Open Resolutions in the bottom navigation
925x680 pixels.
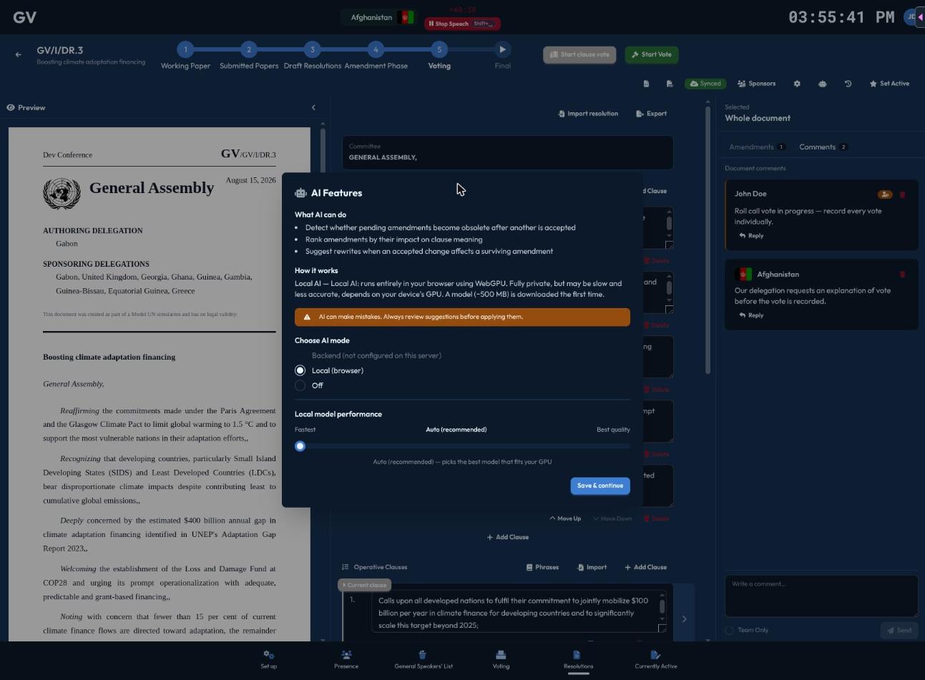click(578, 659)
